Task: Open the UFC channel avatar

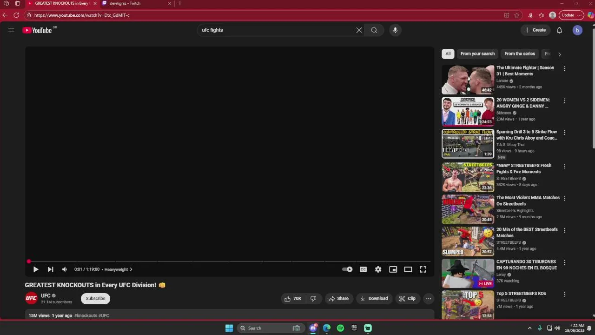Action: pos(31,299)
